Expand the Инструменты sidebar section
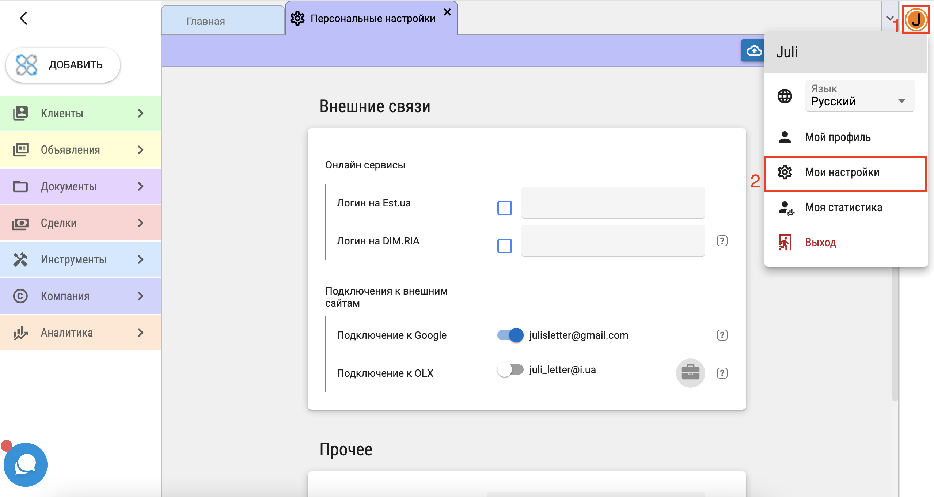Screen dimensions: 934x497 click(x=80, y=259)
